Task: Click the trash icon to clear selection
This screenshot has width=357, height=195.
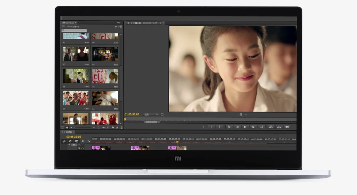Action: pos(121,128)
